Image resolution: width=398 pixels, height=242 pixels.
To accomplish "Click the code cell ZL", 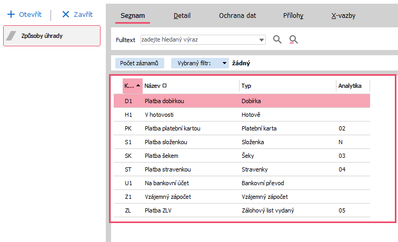I will point(128,210).
